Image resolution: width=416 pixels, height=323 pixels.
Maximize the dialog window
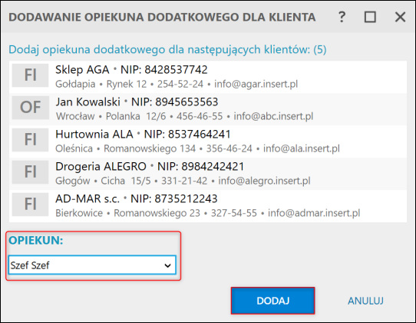click(x=370, y=17)
